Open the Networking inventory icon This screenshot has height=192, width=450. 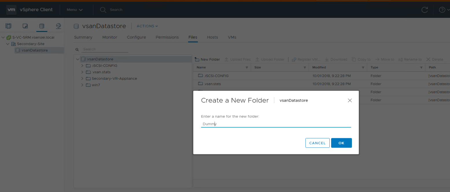click(58, 26)
